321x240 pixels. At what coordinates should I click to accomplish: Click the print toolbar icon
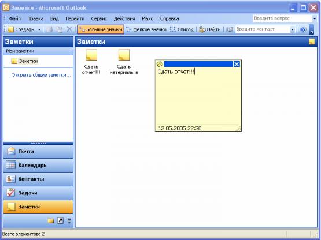point(49,29)
